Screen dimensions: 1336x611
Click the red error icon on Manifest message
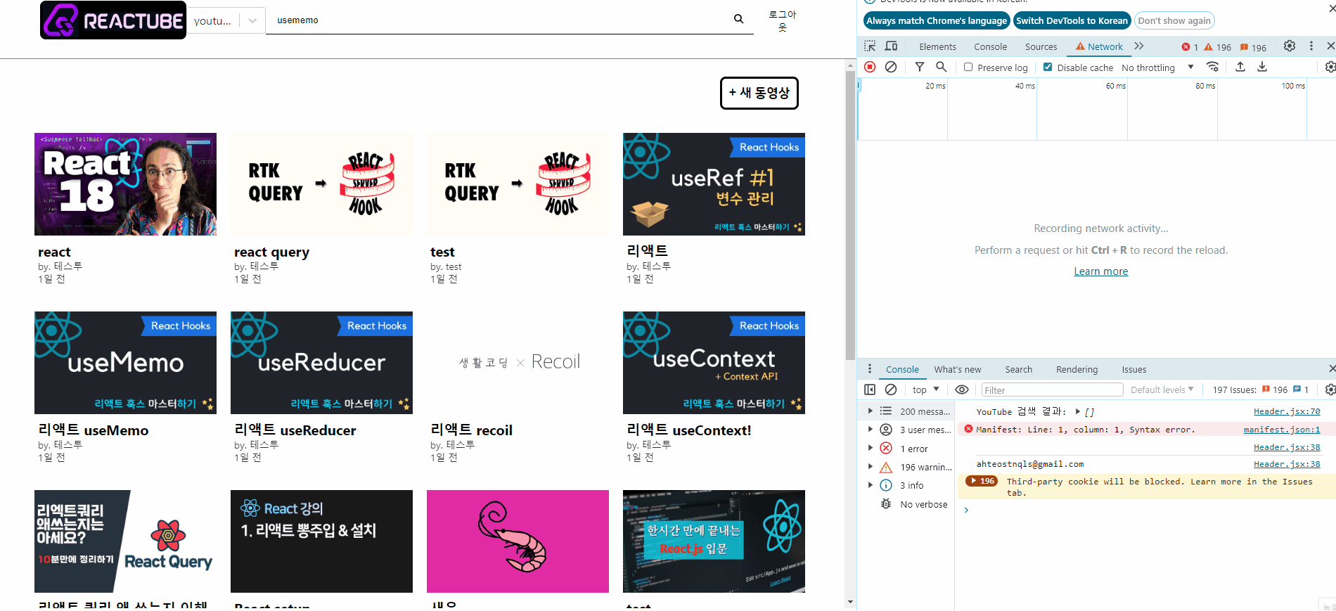(968, 429)
